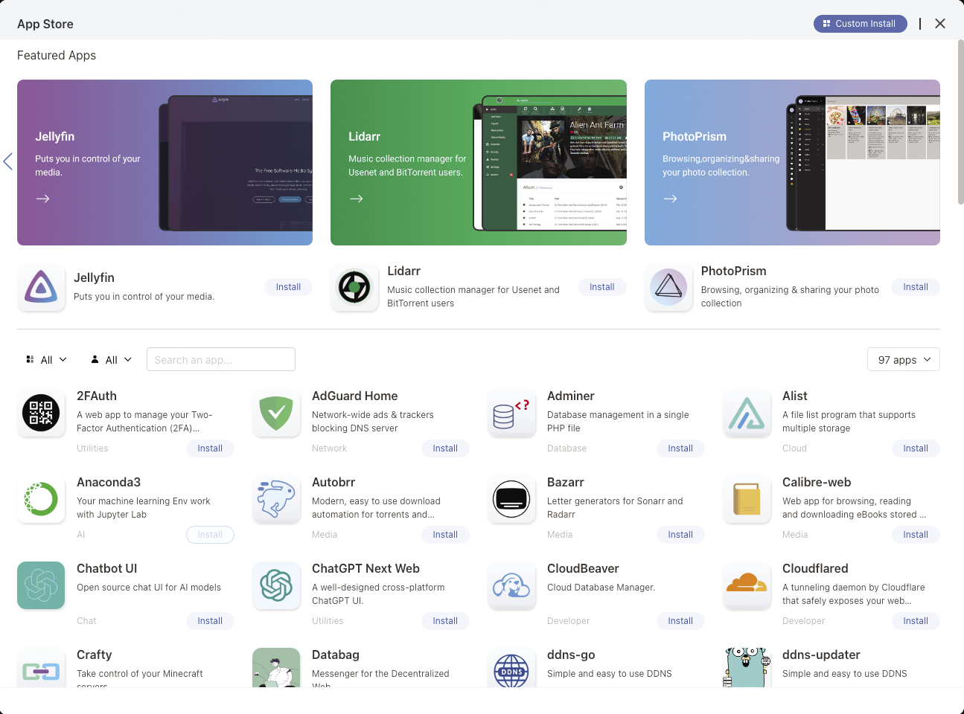Click the arrow on the PhotoPrism banner
The image size is (964, 714).
pos(671,199)
